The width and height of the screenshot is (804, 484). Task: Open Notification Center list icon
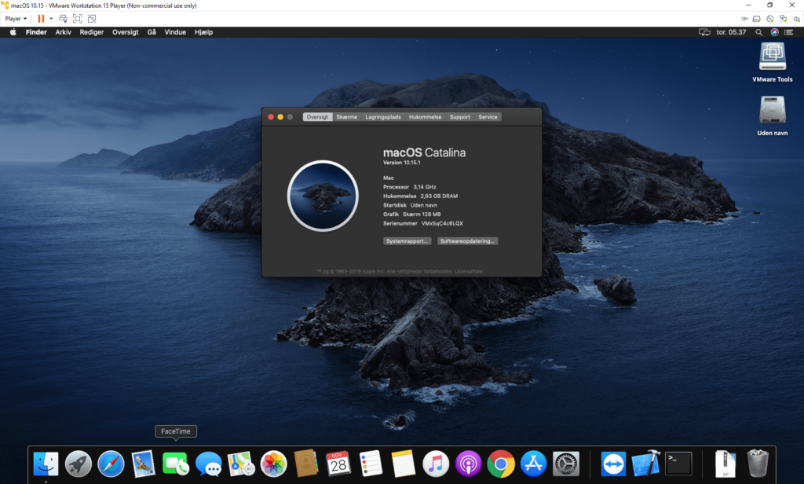pyautogui.click(x=788, y=32)
